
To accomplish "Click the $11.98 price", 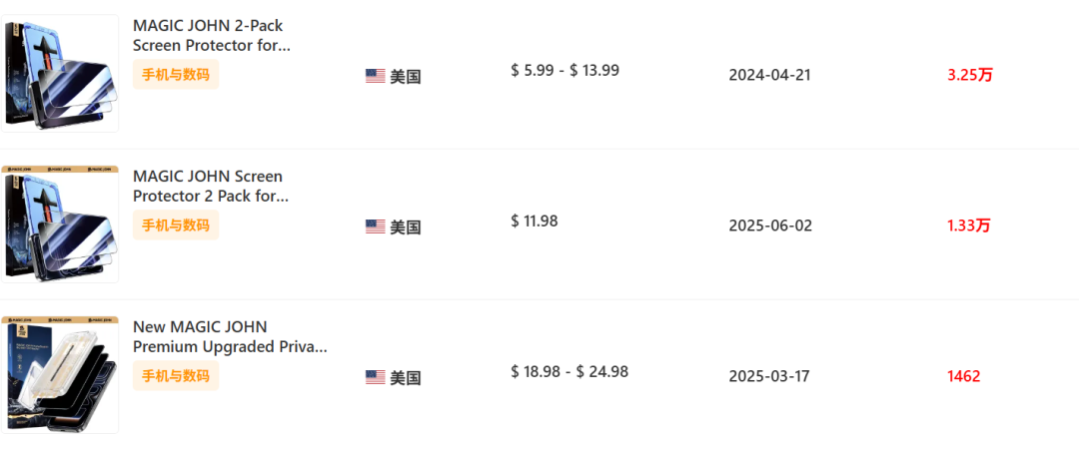I will pos(534,221).
